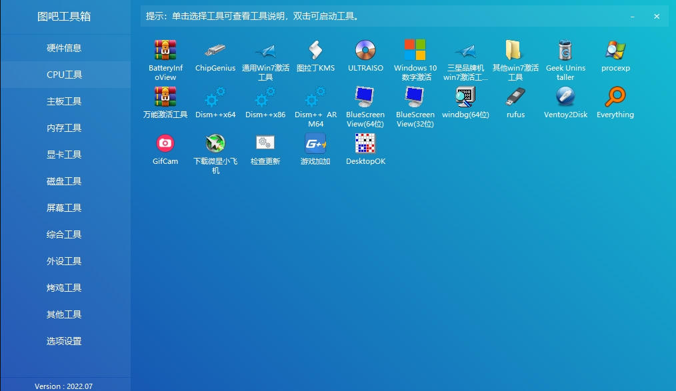Open the 显卡工具 category

point(65,155)
